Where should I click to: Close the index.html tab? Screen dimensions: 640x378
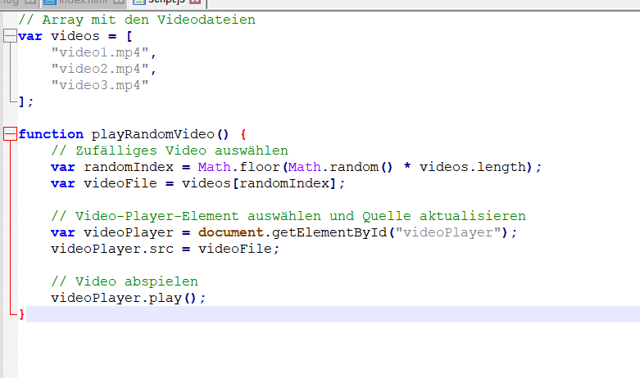[119, 2]
